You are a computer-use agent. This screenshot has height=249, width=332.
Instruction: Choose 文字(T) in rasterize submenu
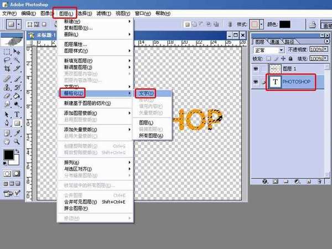click(x=152, y=94)
